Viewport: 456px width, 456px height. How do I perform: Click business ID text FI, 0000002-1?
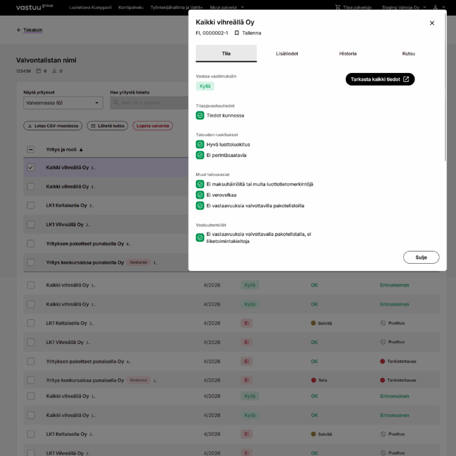point(212,33)
